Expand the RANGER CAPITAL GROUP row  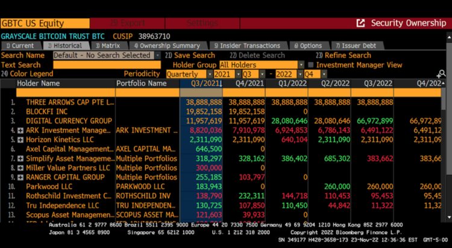point(20,178)
